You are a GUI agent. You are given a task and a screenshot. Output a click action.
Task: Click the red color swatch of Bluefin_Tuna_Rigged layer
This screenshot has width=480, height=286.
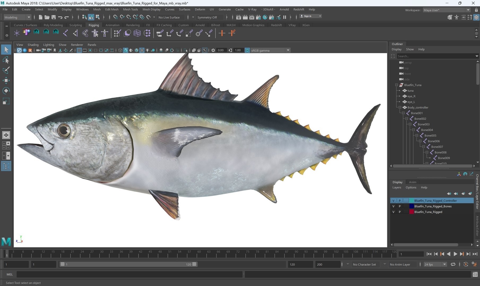(x=412, y=212)
